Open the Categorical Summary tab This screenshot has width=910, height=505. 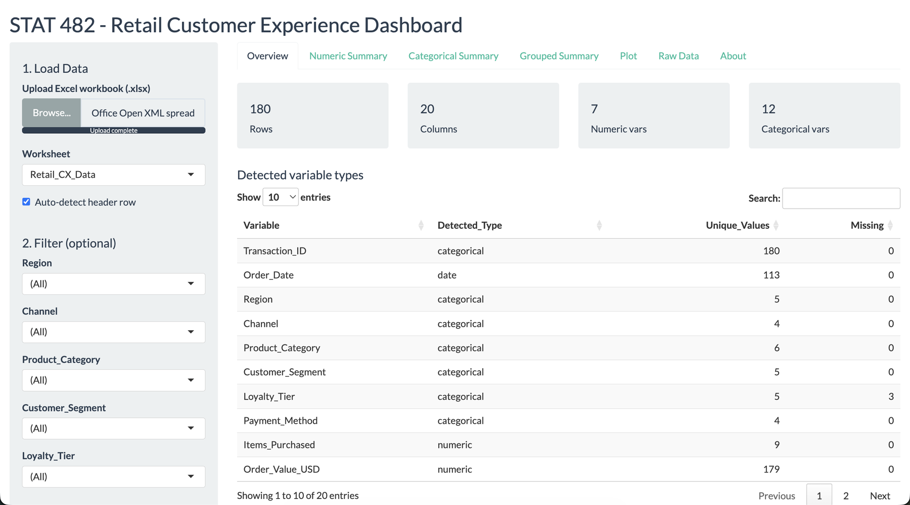453,56
